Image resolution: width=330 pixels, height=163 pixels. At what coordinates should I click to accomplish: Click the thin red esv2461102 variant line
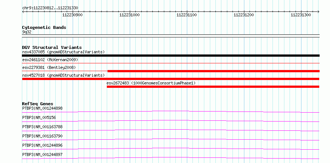coord(171,63)
